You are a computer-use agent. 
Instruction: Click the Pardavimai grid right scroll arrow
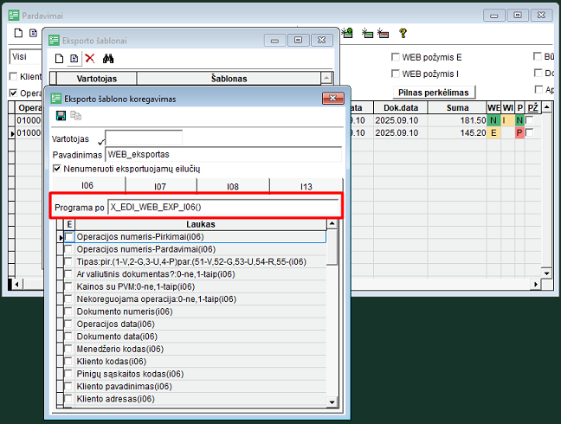coord(536,284)
